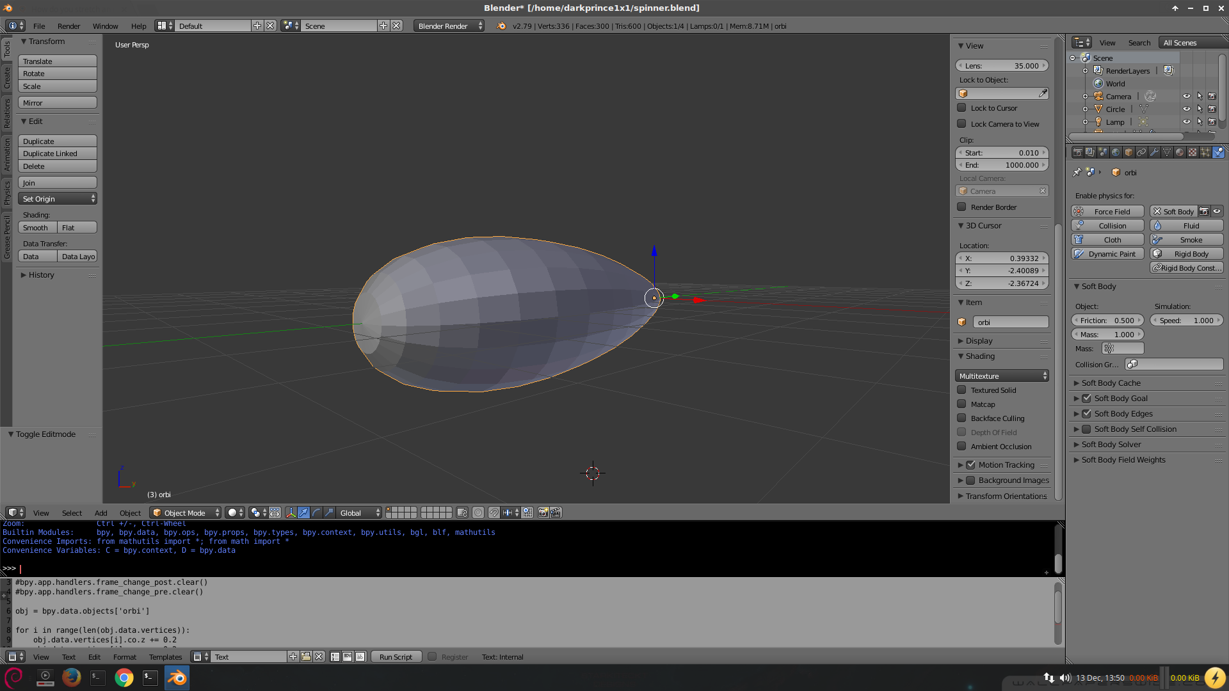
Task: Open the Particles sparkle tab
Action: point(1205,152)
